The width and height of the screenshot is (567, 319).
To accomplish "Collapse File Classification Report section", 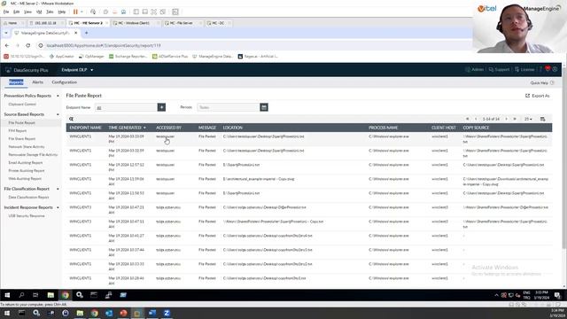I will [x=58, y=189].
